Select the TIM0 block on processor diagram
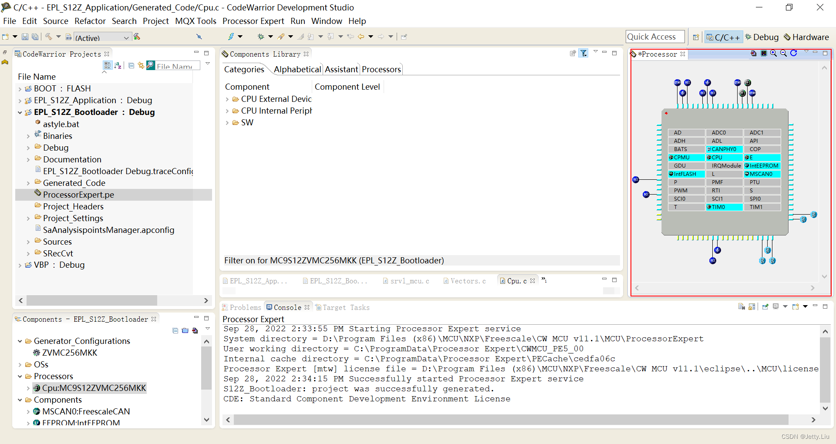 click(724, 207)
